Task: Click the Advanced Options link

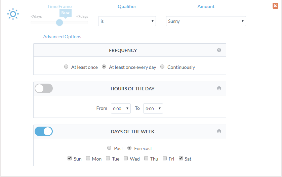Action: click(x=62, y=37)
